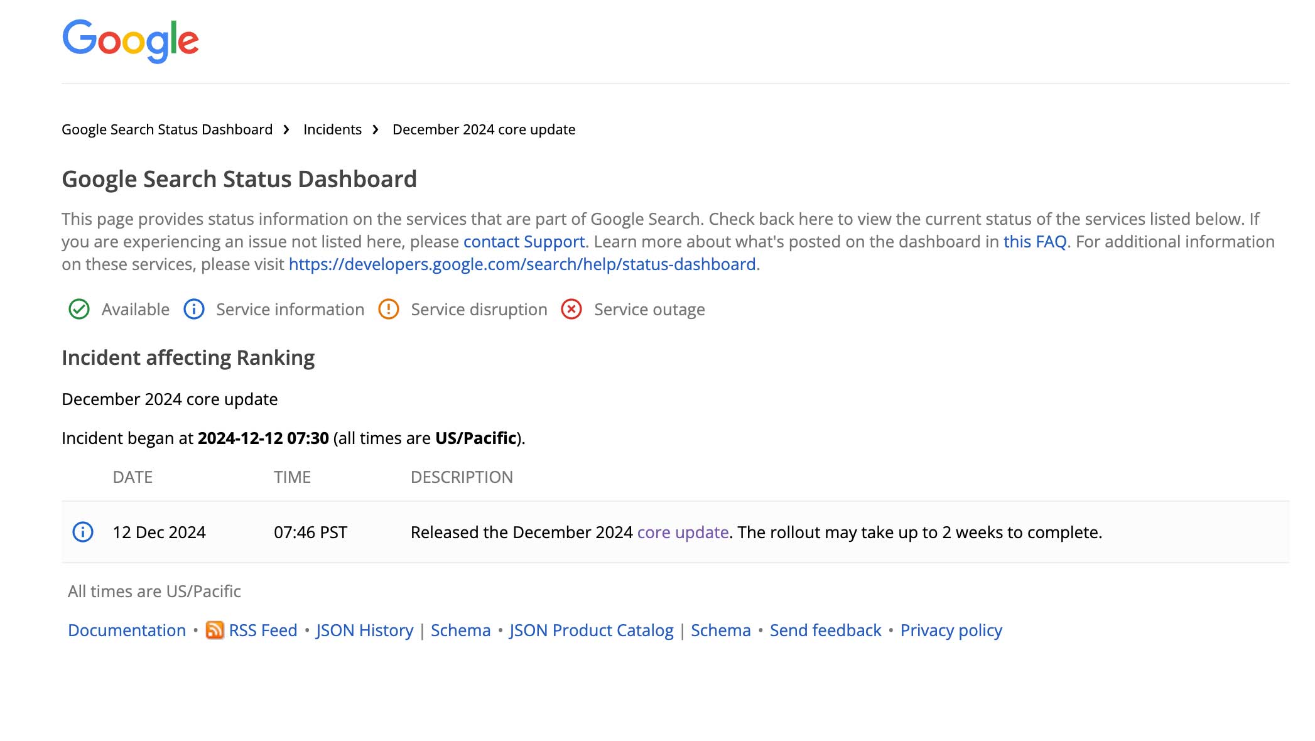Click the 07:46 PST time cell

(x=310, y=533)
